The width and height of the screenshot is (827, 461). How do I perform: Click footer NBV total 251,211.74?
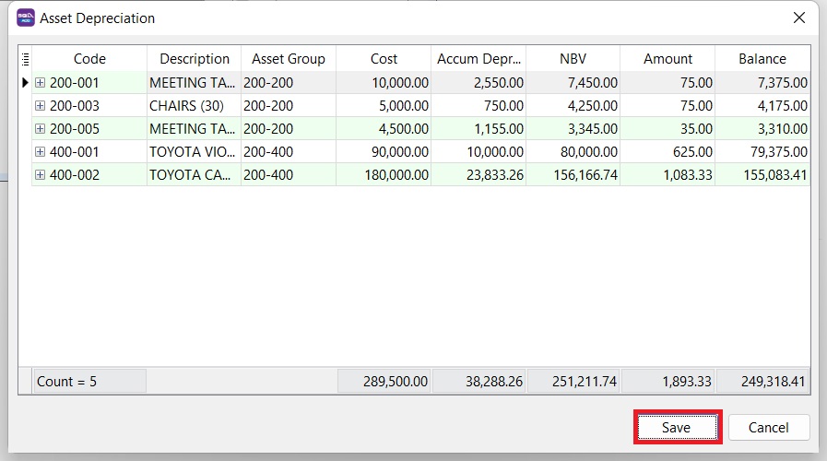pos(573,382)
